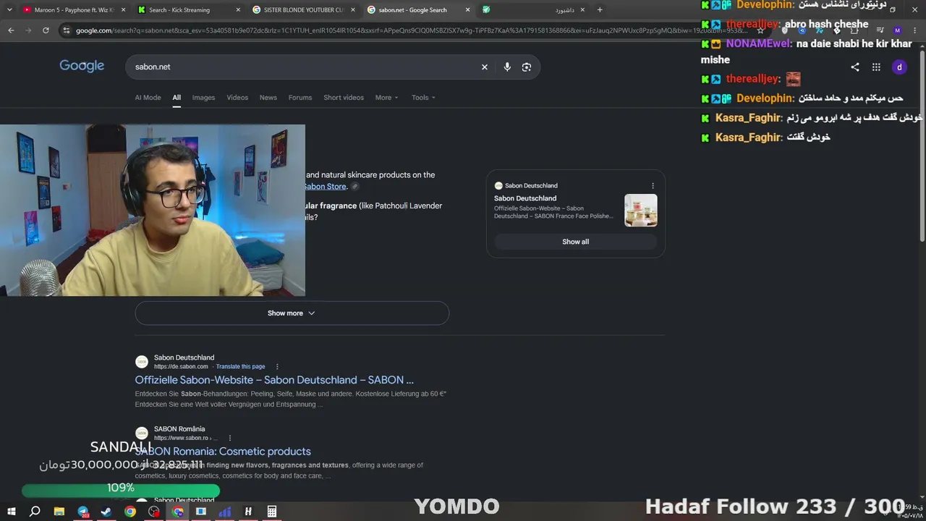Open Steam from the taskbar
This screenshot has height=521, width=926.
106,512
